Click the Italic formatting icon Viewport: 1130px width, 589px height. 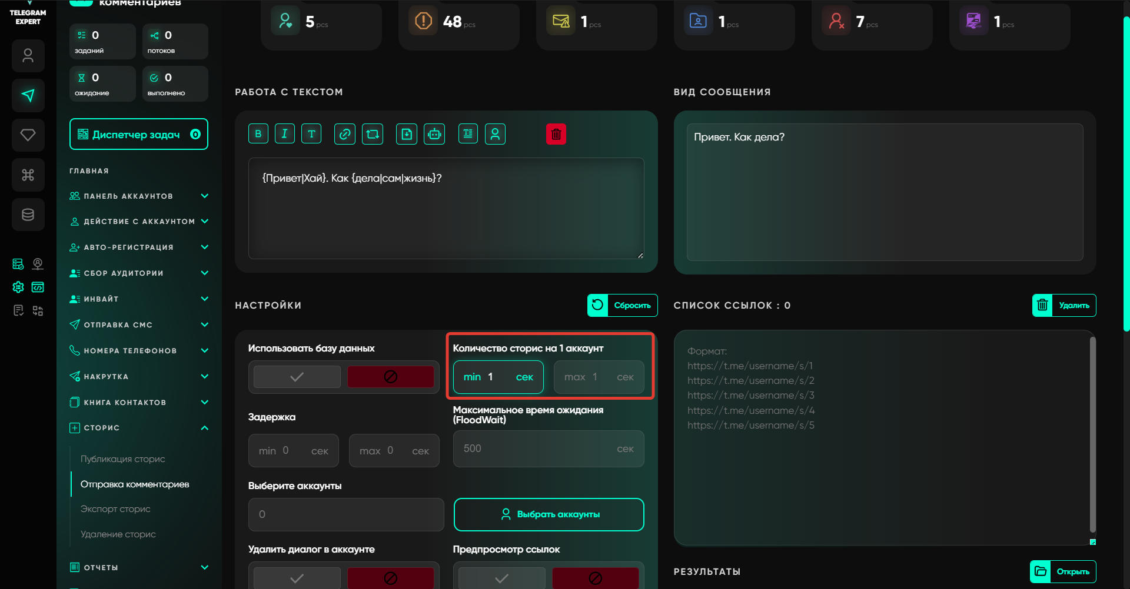point(284,134)
